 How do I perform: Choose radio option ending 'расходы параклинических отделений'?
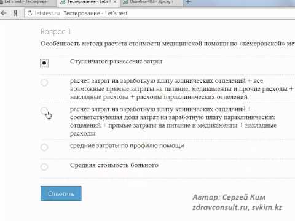pos(44,82)
